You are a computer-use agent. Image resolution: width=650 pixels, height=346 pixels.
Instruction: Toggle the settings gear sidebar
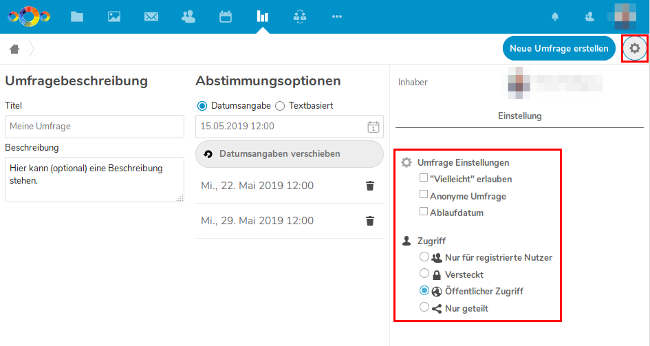634,48
